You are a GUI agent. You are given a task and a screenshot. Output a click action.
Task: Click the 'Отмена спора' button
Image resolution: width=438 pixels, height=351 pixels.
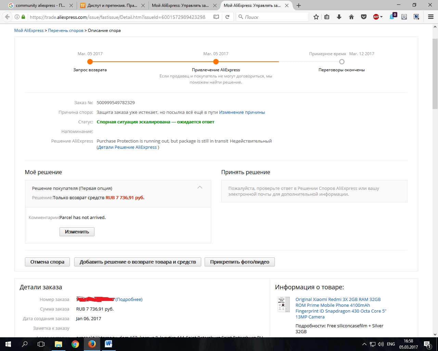tap(47, 262)
